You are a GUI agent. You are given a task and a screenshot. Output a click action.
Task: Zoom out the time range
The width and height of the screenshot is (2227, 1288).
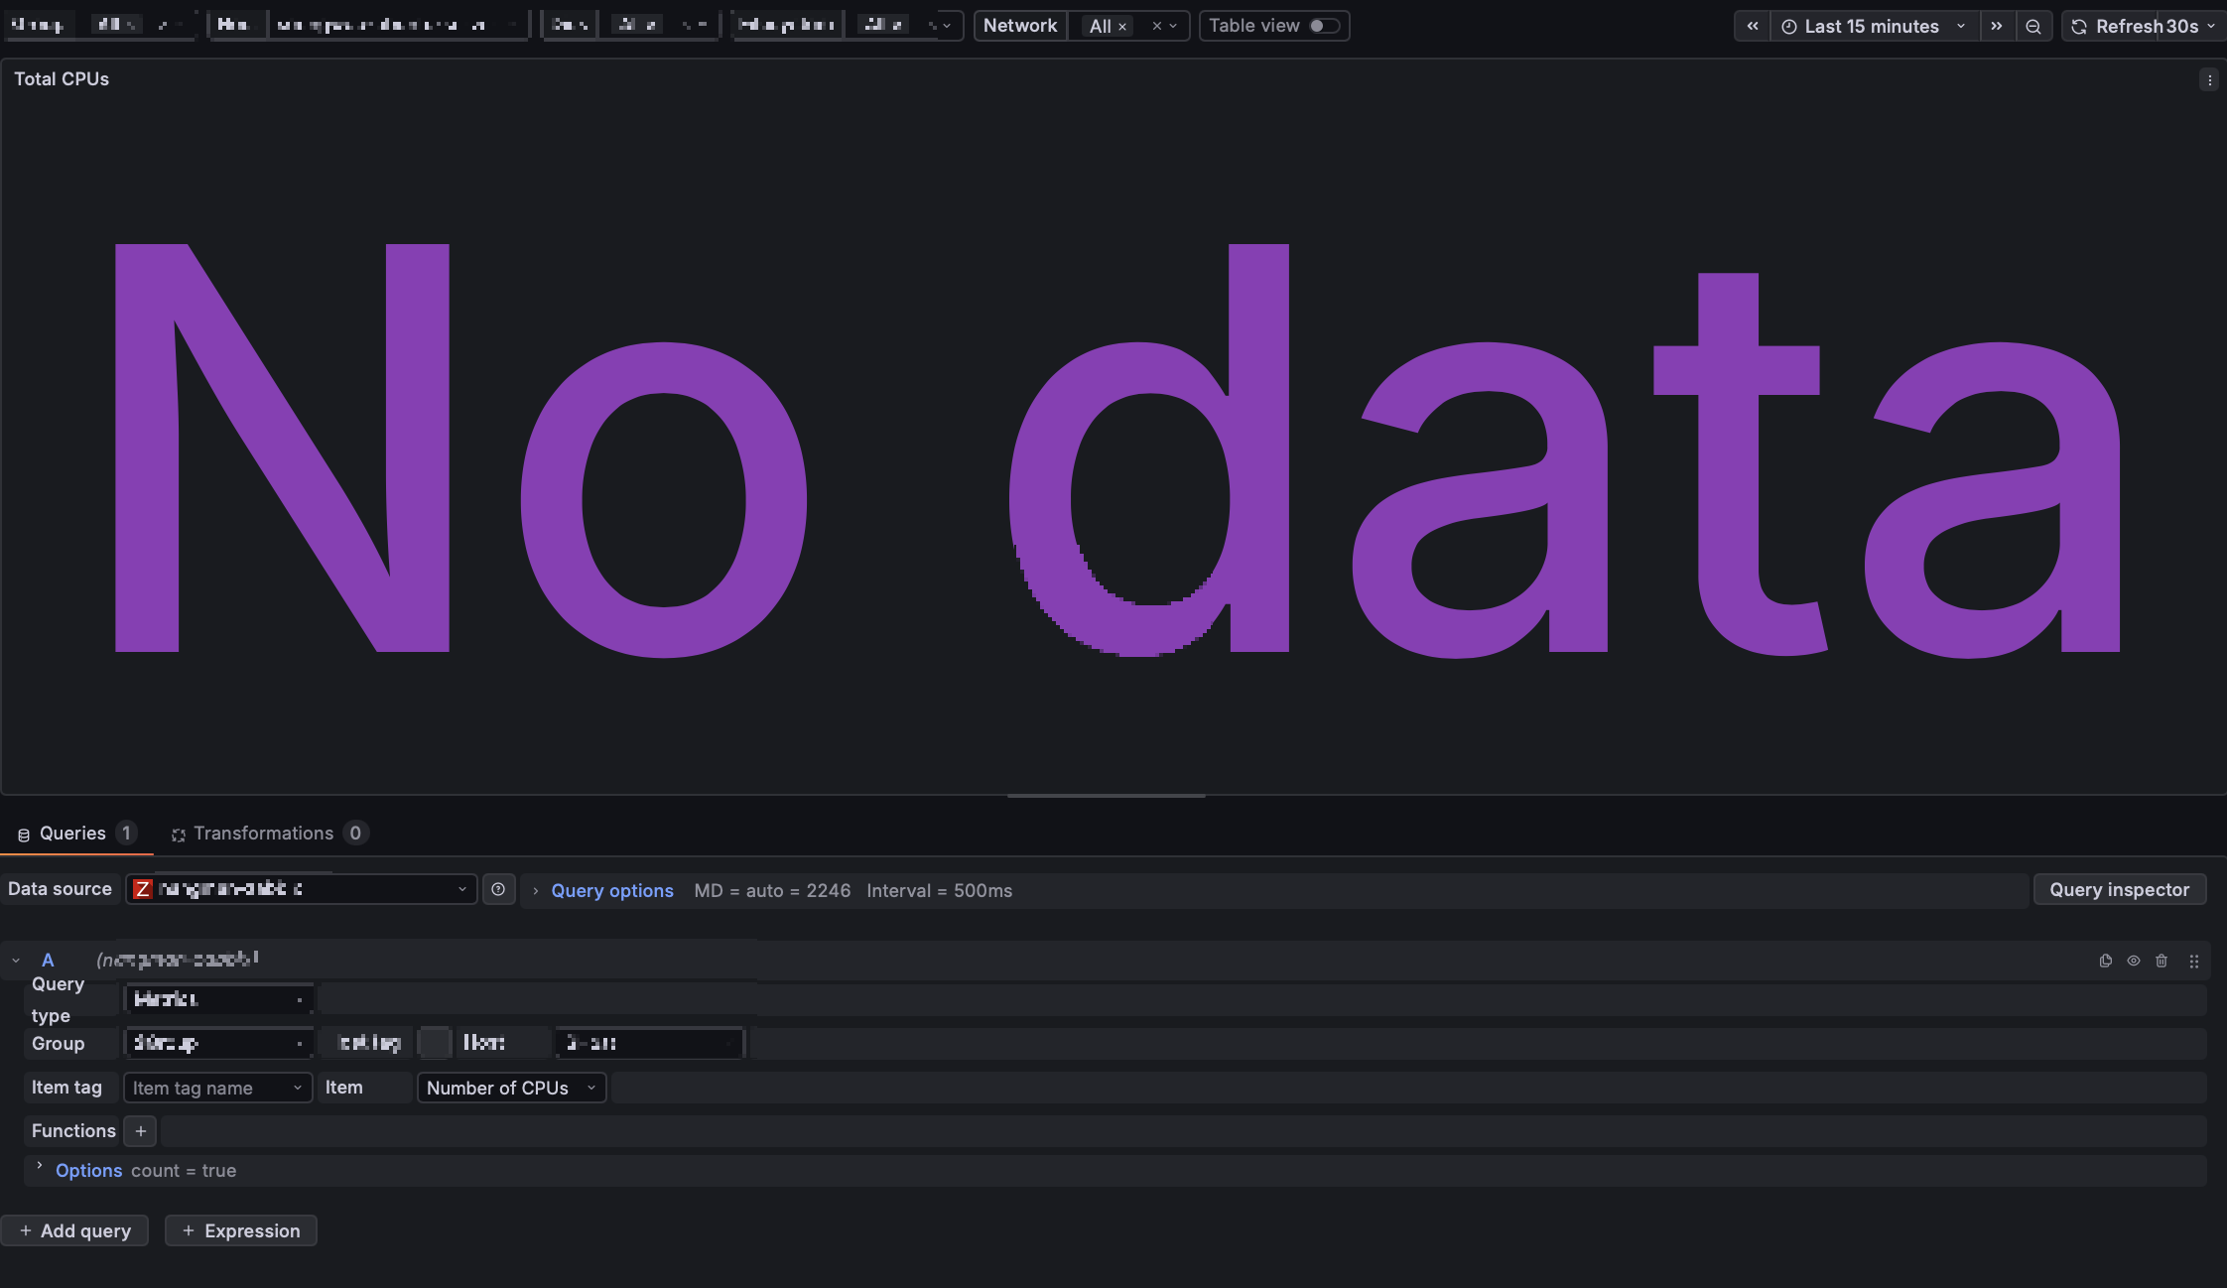click(x=2033, y=26)
